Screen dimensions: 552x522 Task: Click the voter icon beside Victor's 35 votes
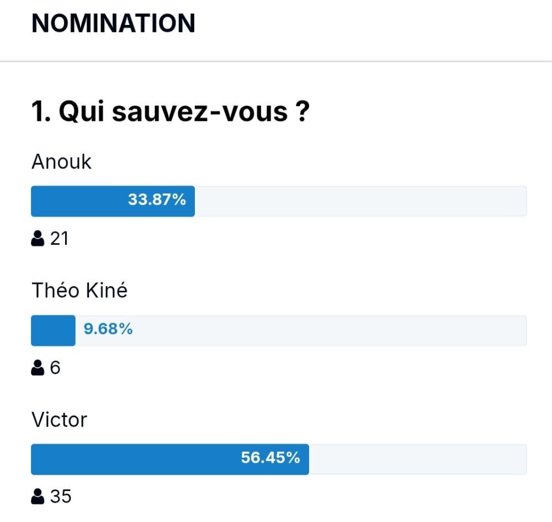click(x=38, y=497)
